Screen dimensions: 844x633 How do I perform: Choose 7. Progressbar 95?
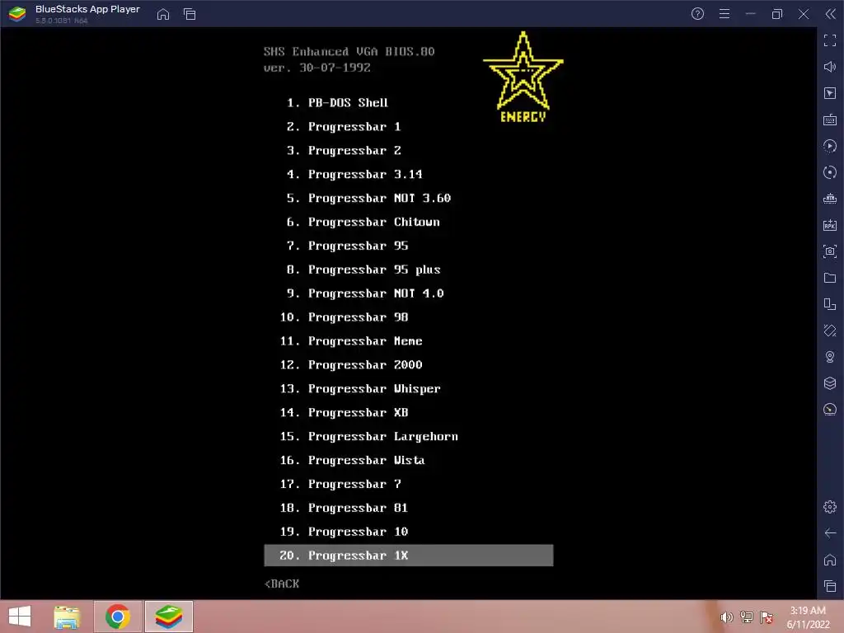(x=347, y=246)
